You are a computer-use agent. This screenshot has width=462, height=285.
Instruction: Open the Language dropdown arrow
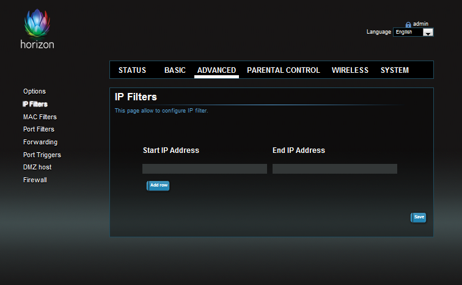[428, 32]
